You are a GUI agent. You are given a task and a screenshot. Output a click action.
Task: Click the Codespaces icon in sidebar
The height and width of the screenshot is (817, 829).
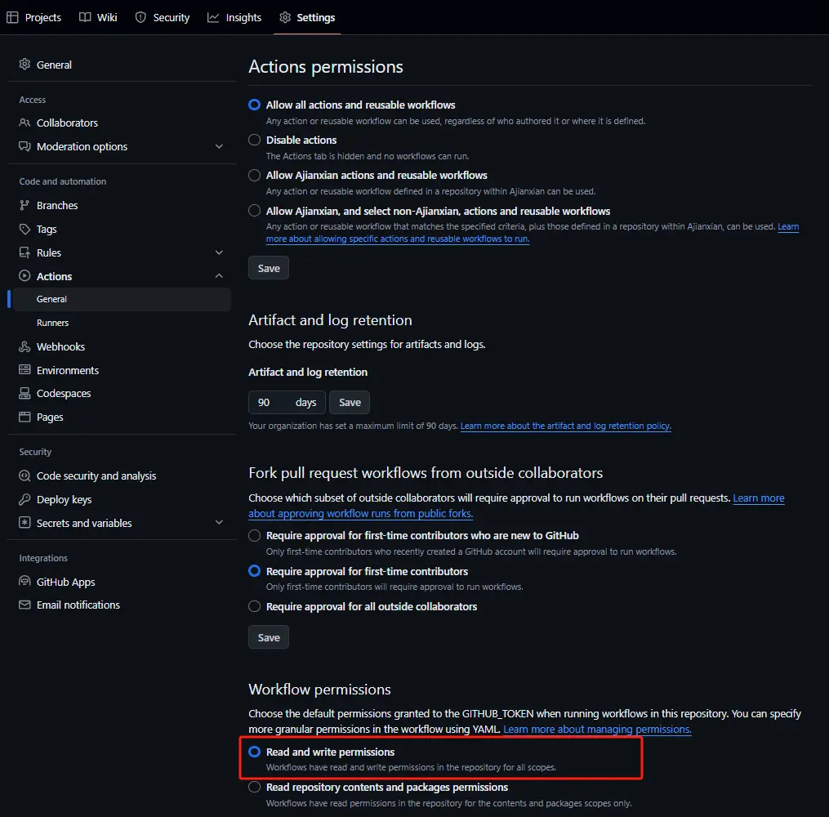(25, 394)
